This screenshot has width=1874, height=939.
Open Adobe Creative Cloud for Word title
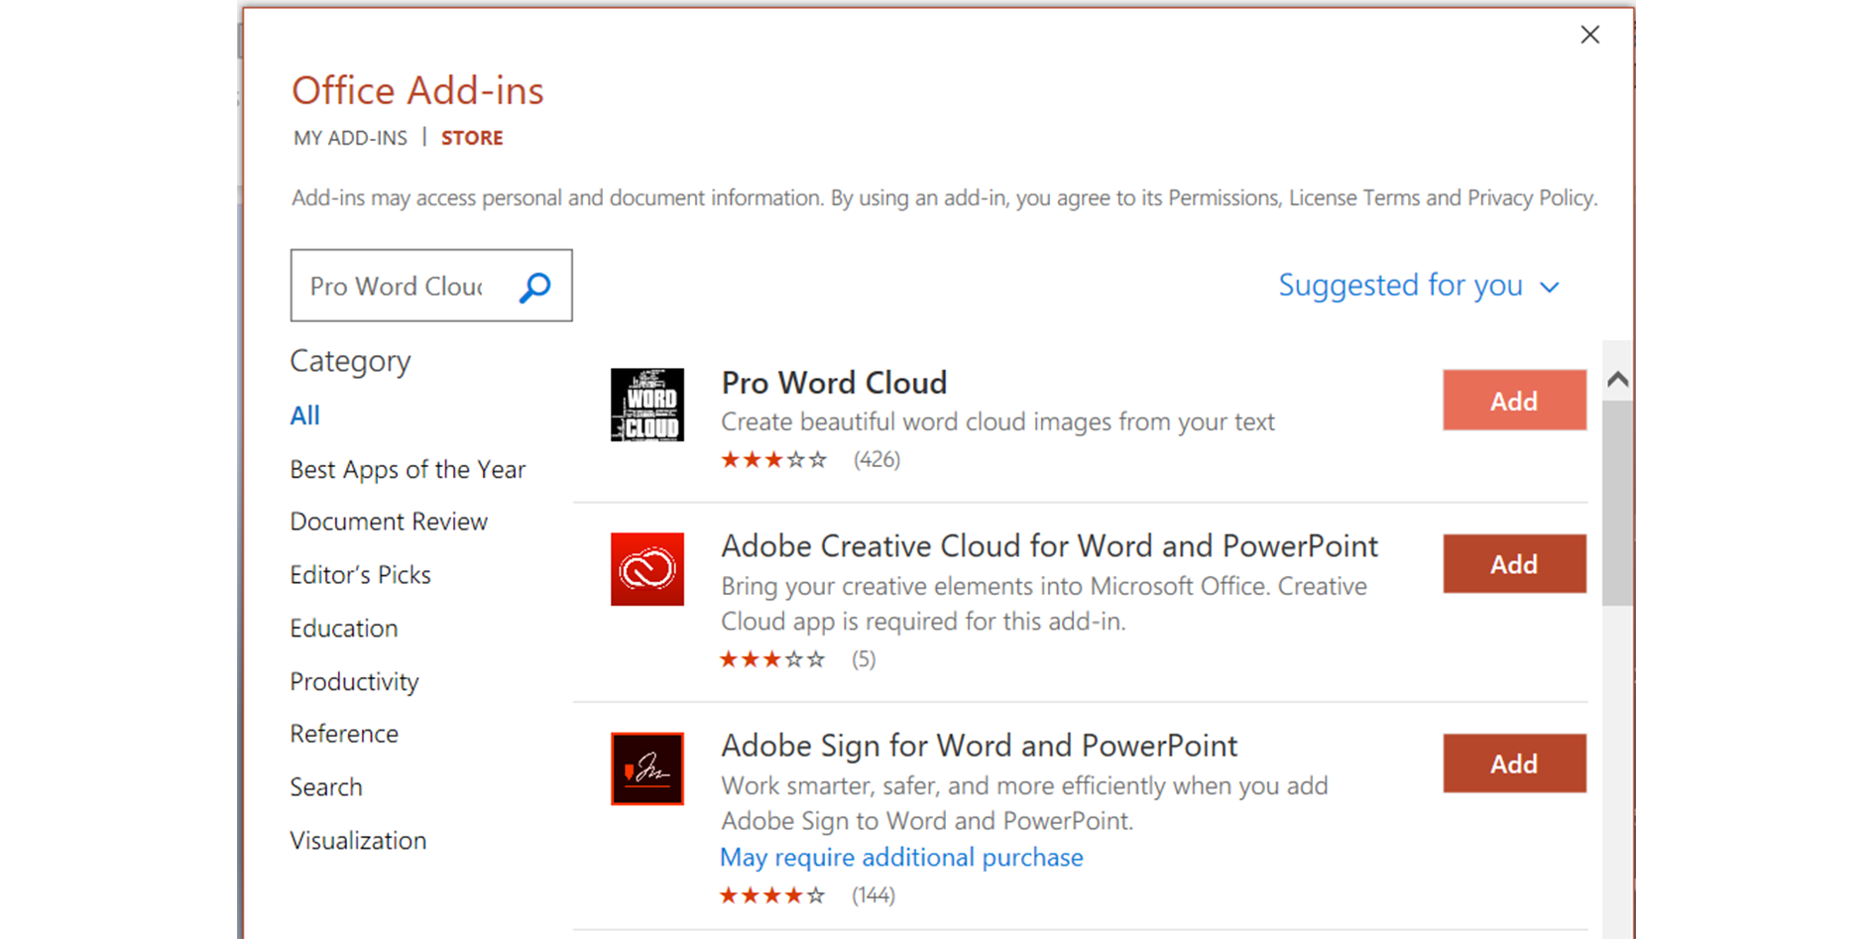tap(1049, 546)
